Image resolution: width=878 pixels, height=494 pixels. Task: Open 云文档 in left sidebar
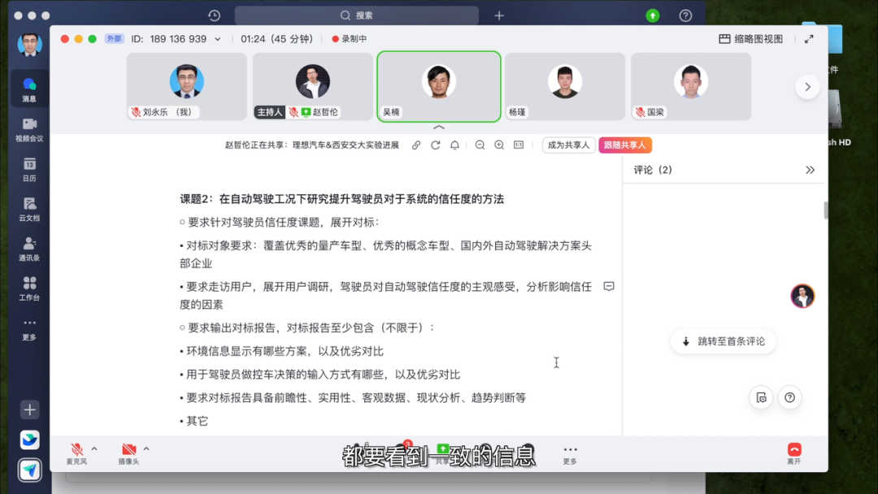tap(29, 209)
